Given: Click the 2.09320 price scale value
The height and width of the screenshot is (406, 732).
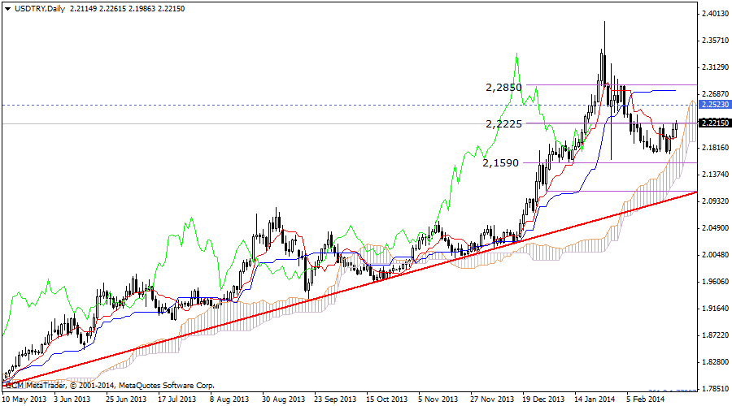Looking at the screenshot, I should coord(715,201).
